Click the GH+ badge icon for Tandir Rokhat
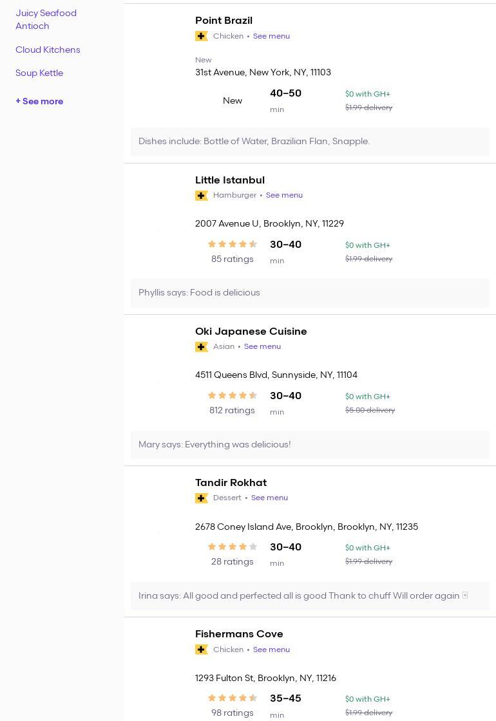The width and height of the screenshot is (496, 721). tap(202, 498)
